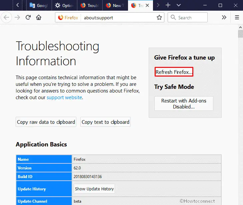The image size is (243, 205).
Task: Reload the current page
Action: pyautogui.click(x=28, y=17)
